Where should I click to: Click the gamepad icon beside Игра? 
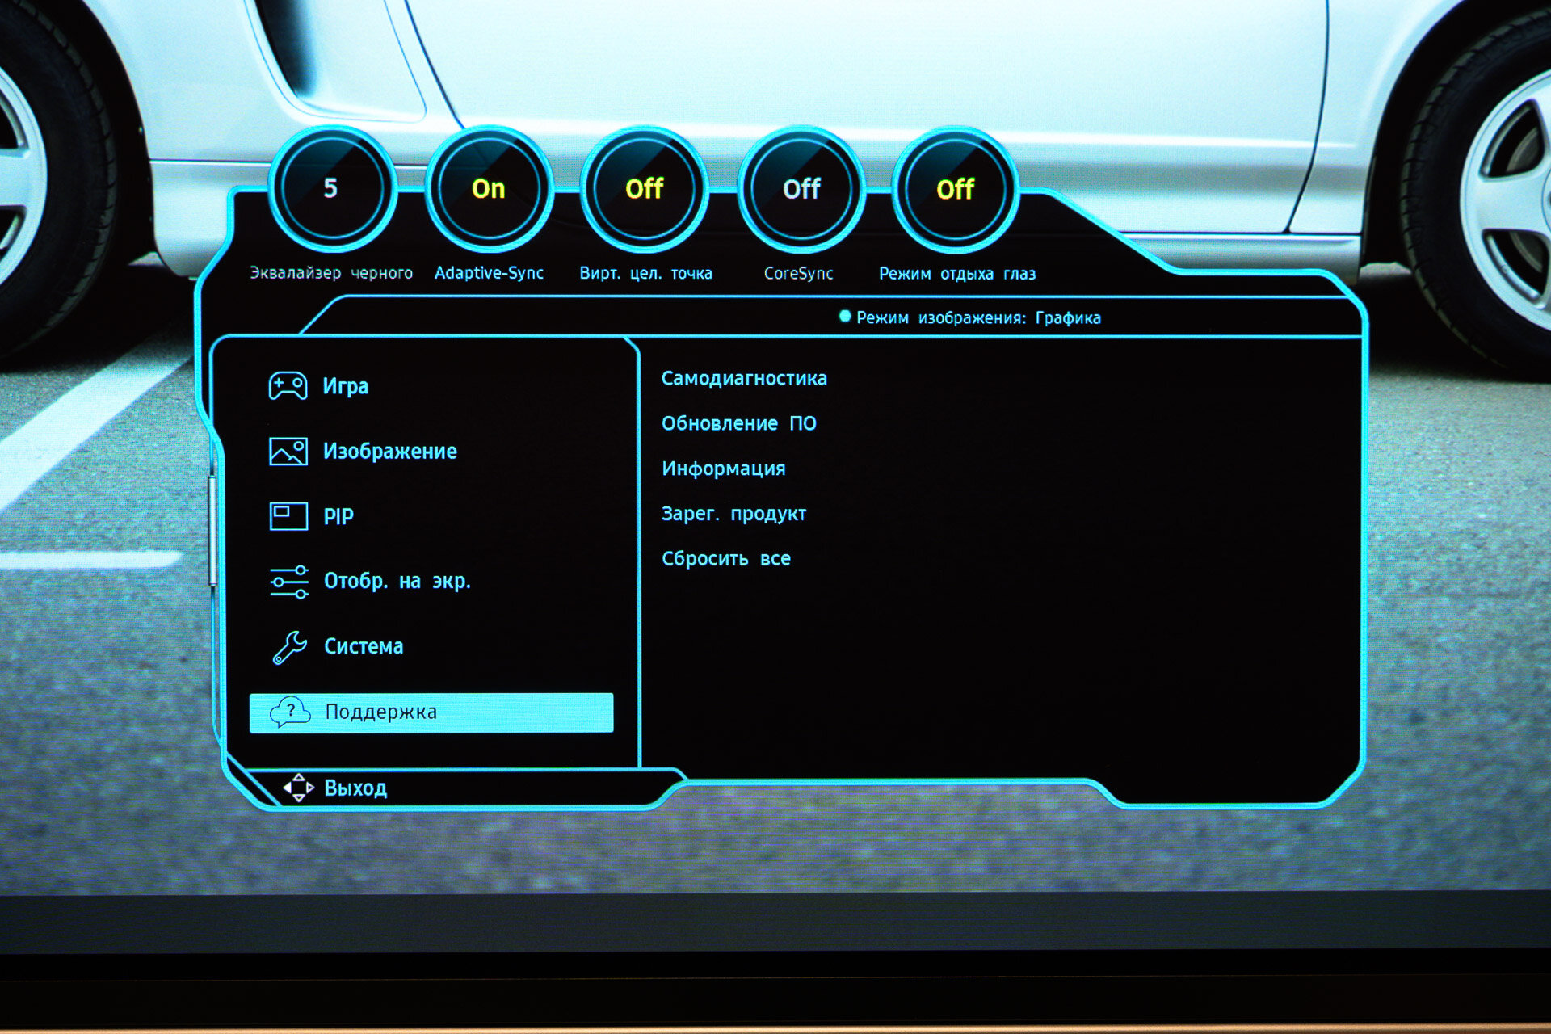coord(288,386)
